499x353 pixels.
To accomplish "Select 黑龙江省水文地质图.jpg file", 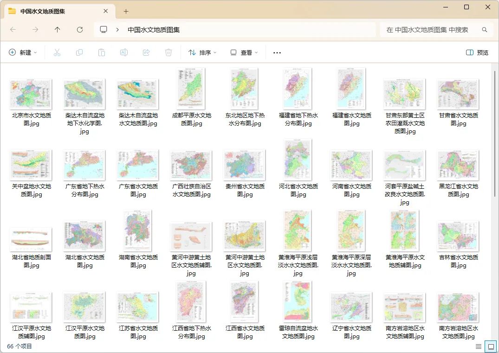I will (x=458, y=173).
